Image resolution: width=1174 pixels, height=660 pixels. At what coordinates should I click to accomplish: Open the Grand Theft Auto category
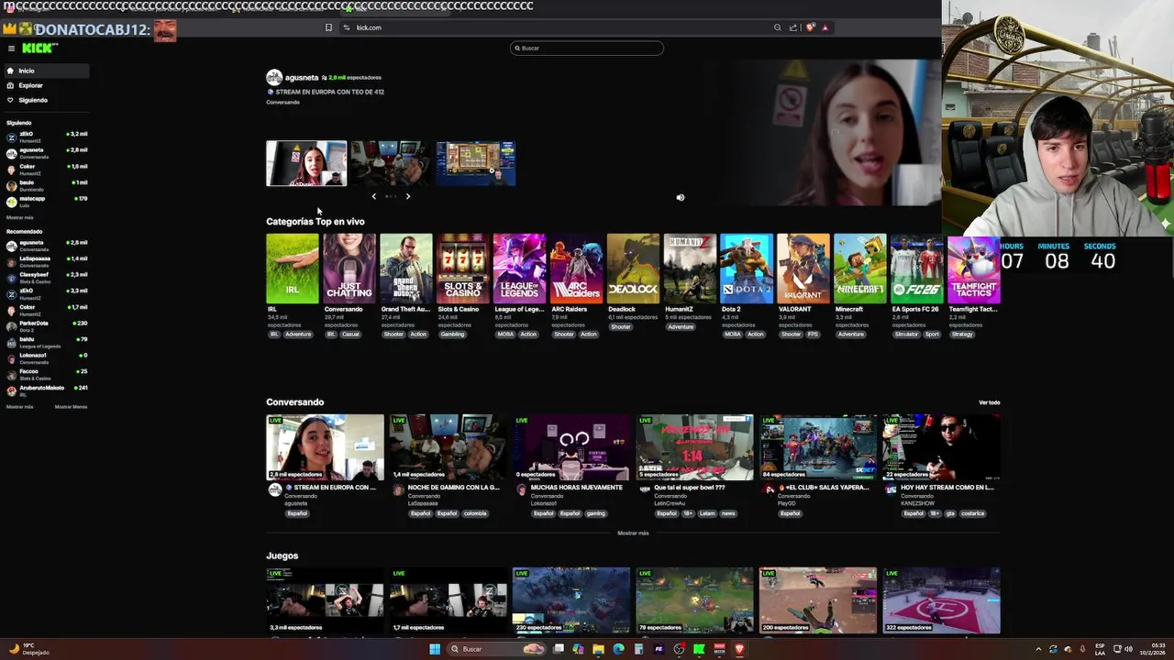pos(405,269)
